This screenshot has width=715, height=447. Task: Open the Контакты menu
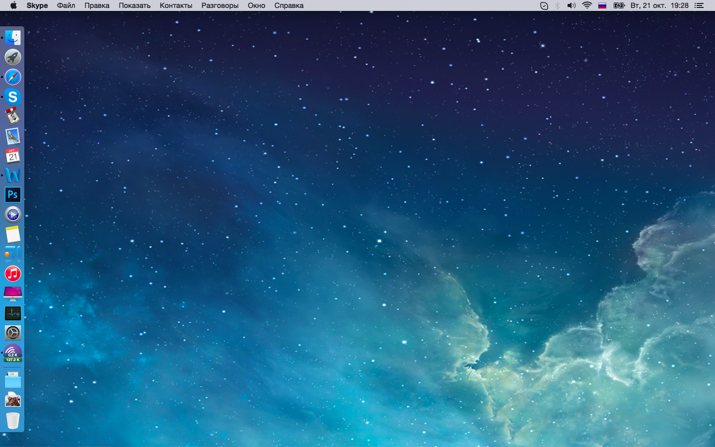[176, 5]
